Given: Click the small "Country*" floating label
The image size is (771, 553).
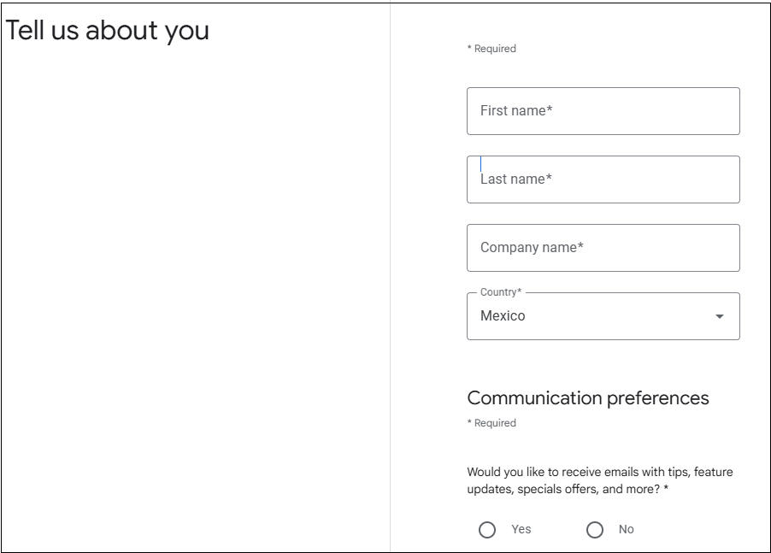Looking at the screenshot, I should click(501, 293).
